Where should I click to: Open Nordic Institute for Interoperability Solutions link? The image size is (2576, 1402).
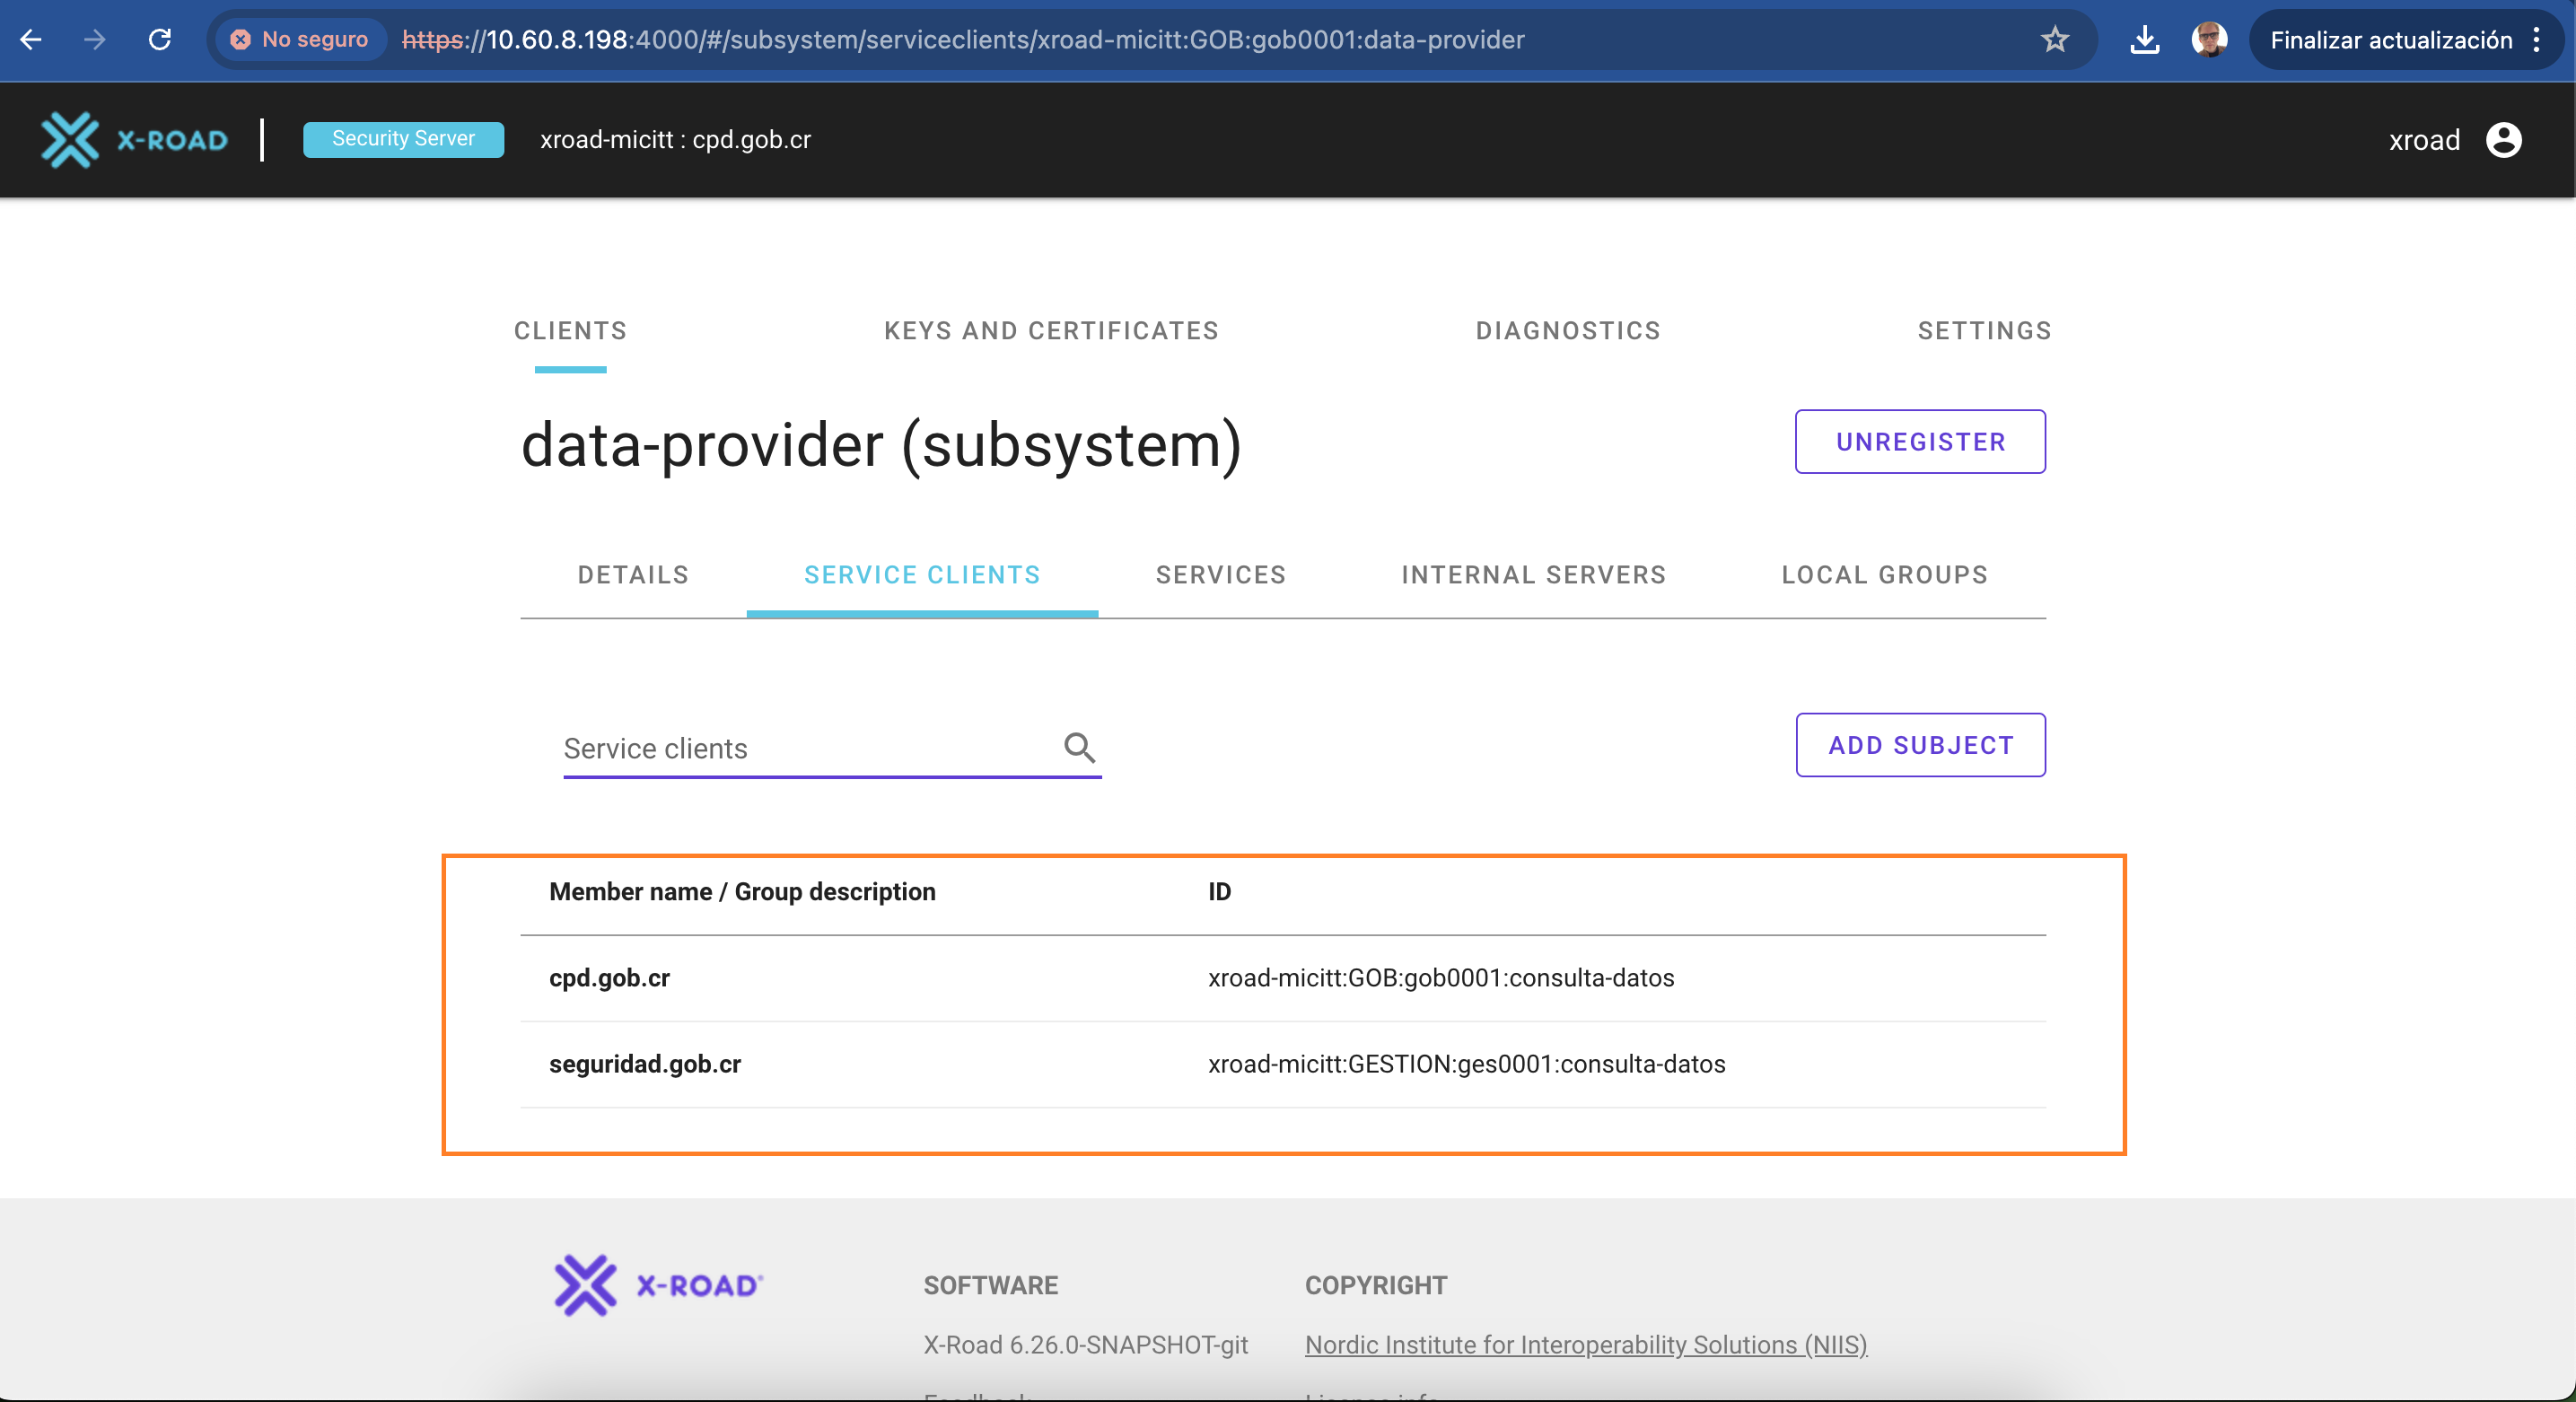coord(1586,1345)
